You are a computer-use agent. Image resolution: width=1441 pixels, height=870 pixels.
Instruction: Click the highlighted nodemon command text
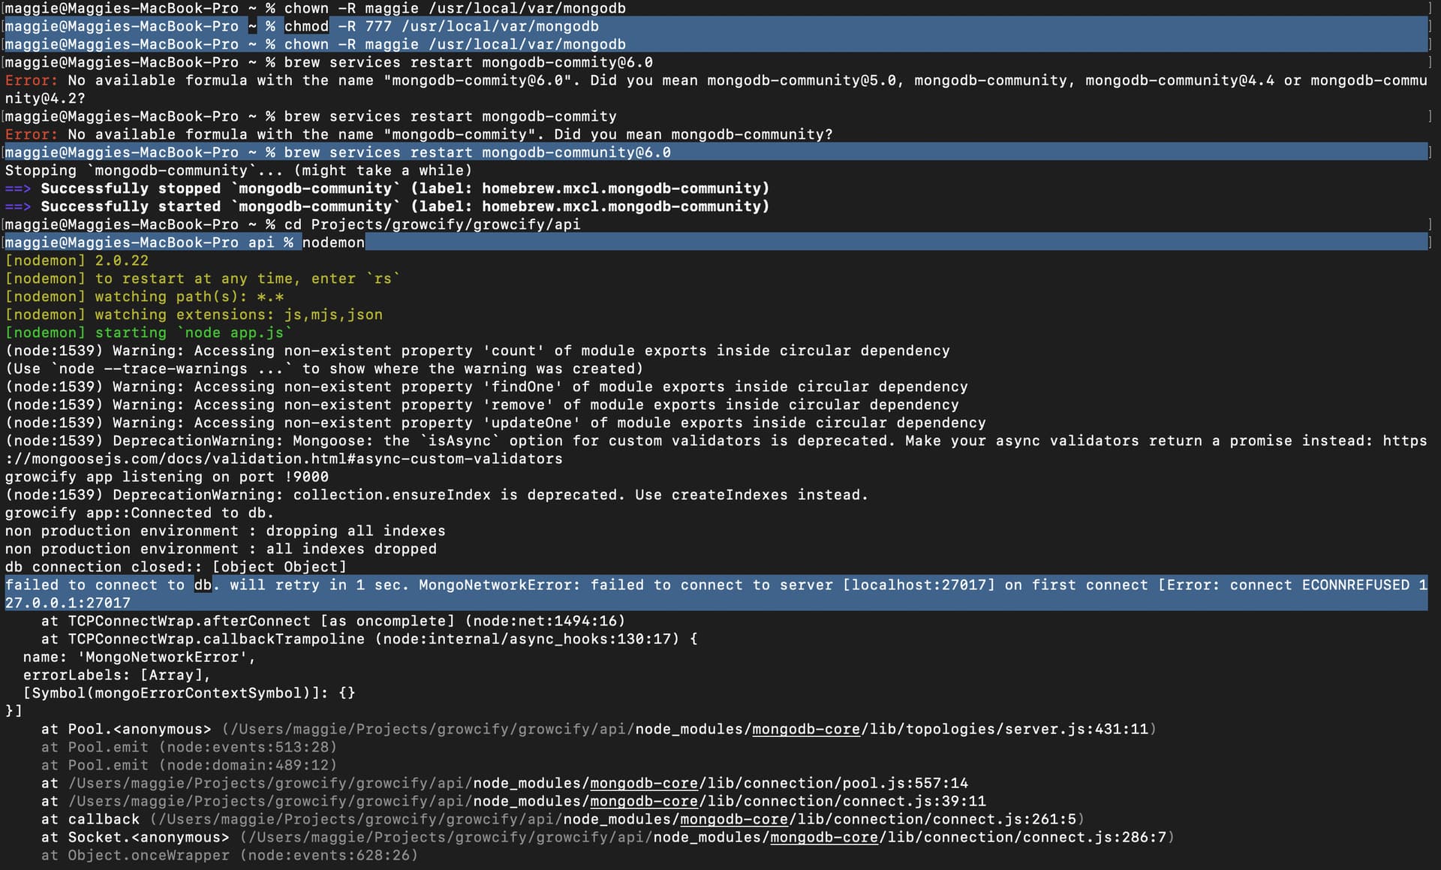coord(333,242)
